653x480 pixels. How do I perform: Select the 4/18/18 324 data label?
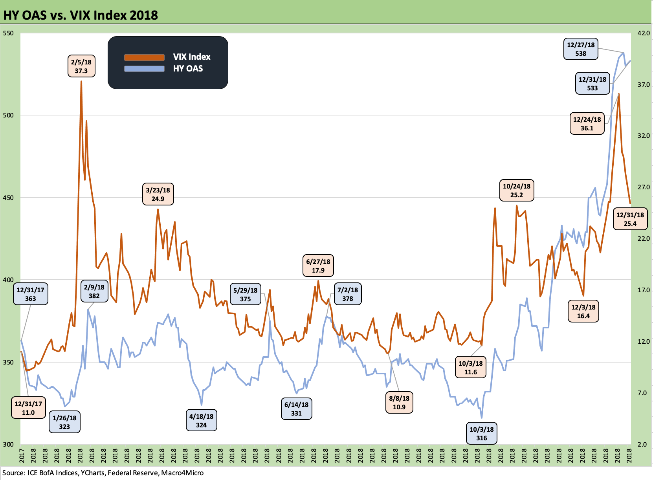point(201,421)
